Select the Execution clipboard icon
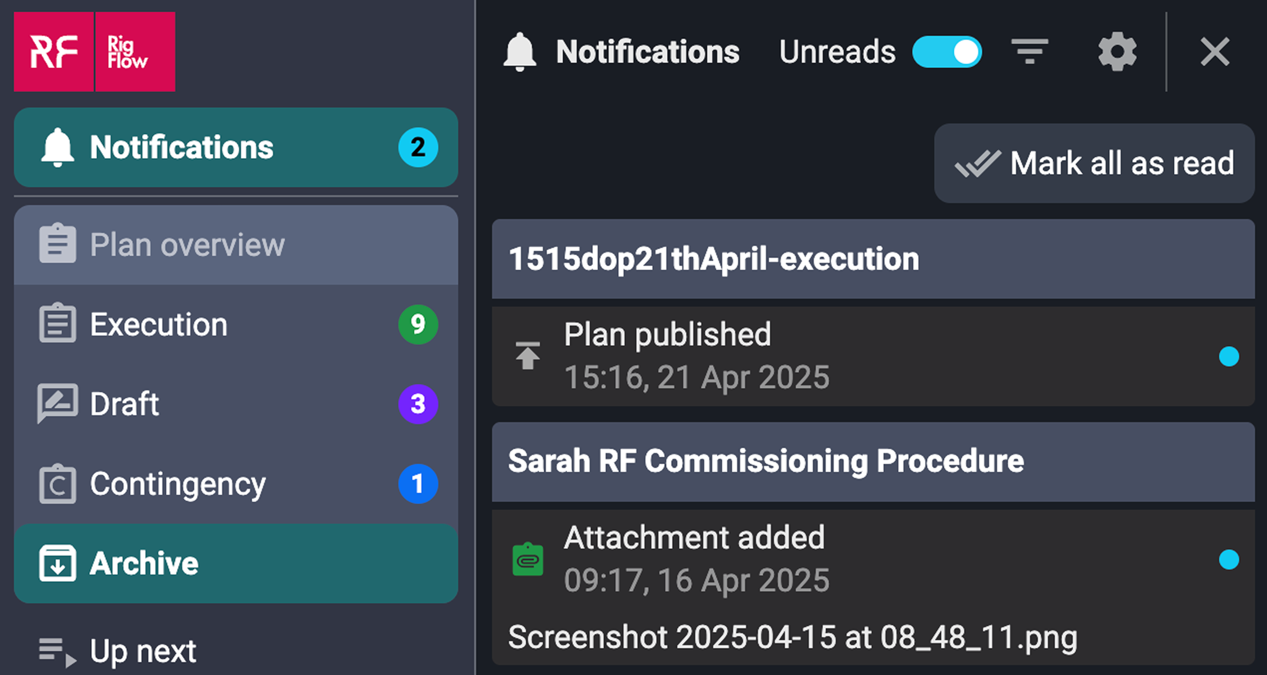This screenshot has height=675, width=1267. (58, 324)
